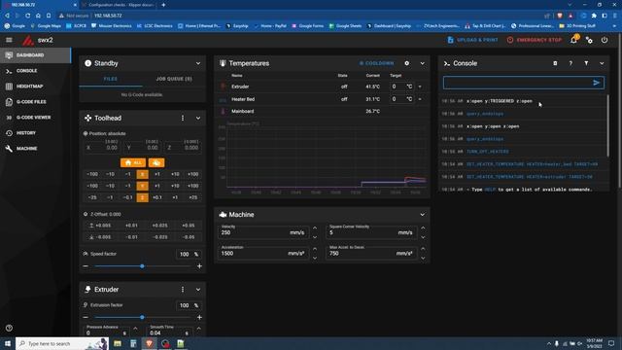Open console help question icon

tap(570, 63)
